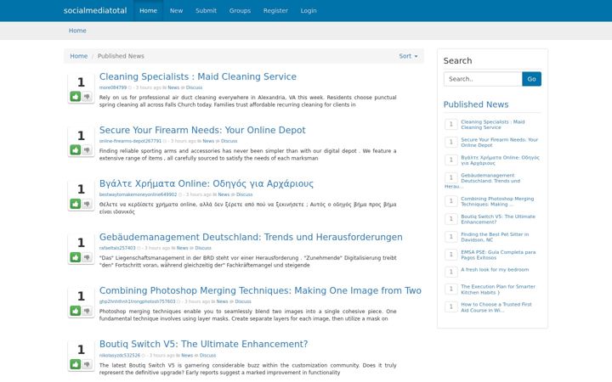
Task: Downvote the Cleaning Specialists post
Action: pyautogui.click(x=87, y=96)
